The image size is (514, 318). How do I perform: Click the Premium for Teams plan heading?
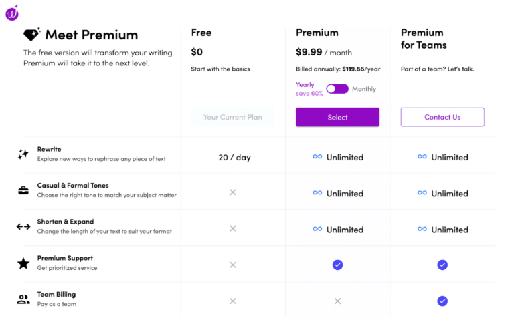click(x=424, y=39)
